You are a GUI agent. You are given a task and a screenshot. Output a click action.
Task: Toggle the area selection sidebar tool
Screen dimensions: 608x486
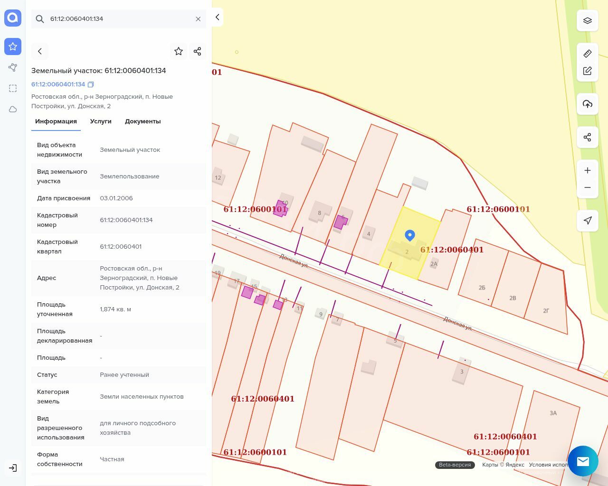(13, 88)
